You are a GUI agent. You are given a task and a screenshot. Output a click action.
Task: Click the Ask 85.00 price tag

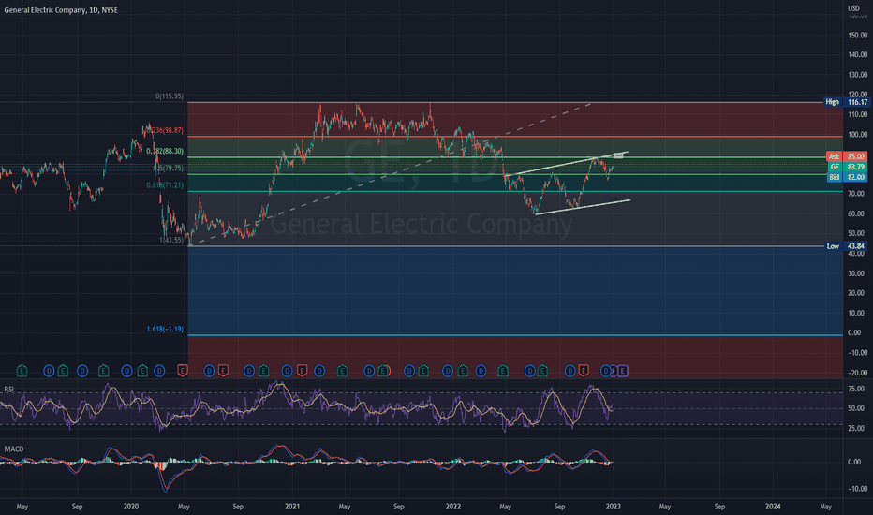[847, 156]
